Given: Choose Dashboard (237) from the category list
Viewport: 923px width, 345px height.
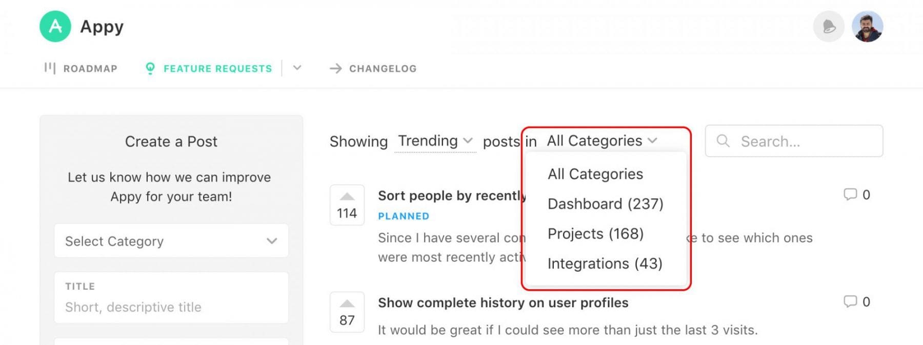Looking at the screenshot, I should 606,204.
